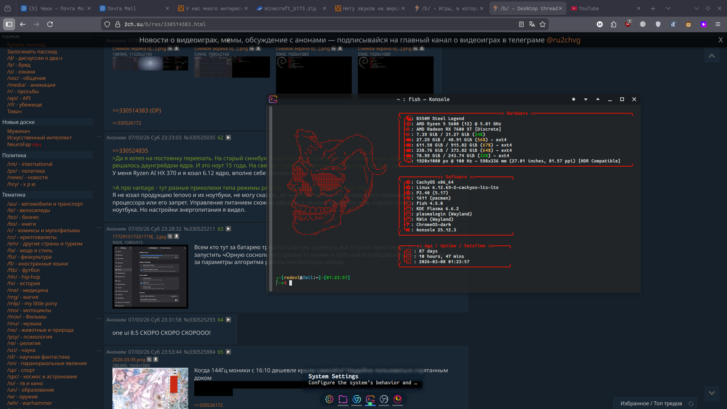Open the Firefox hamburger application menu
727x409 pixels.
(x=718, y=24)
